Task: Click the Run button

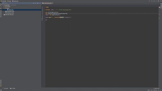Action: (x=152, y=1)
